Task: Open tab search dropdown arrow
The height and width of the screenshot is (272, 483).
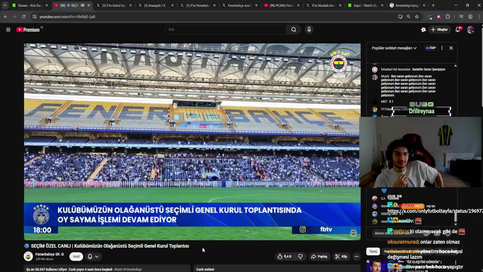Action: click(5, 6)
